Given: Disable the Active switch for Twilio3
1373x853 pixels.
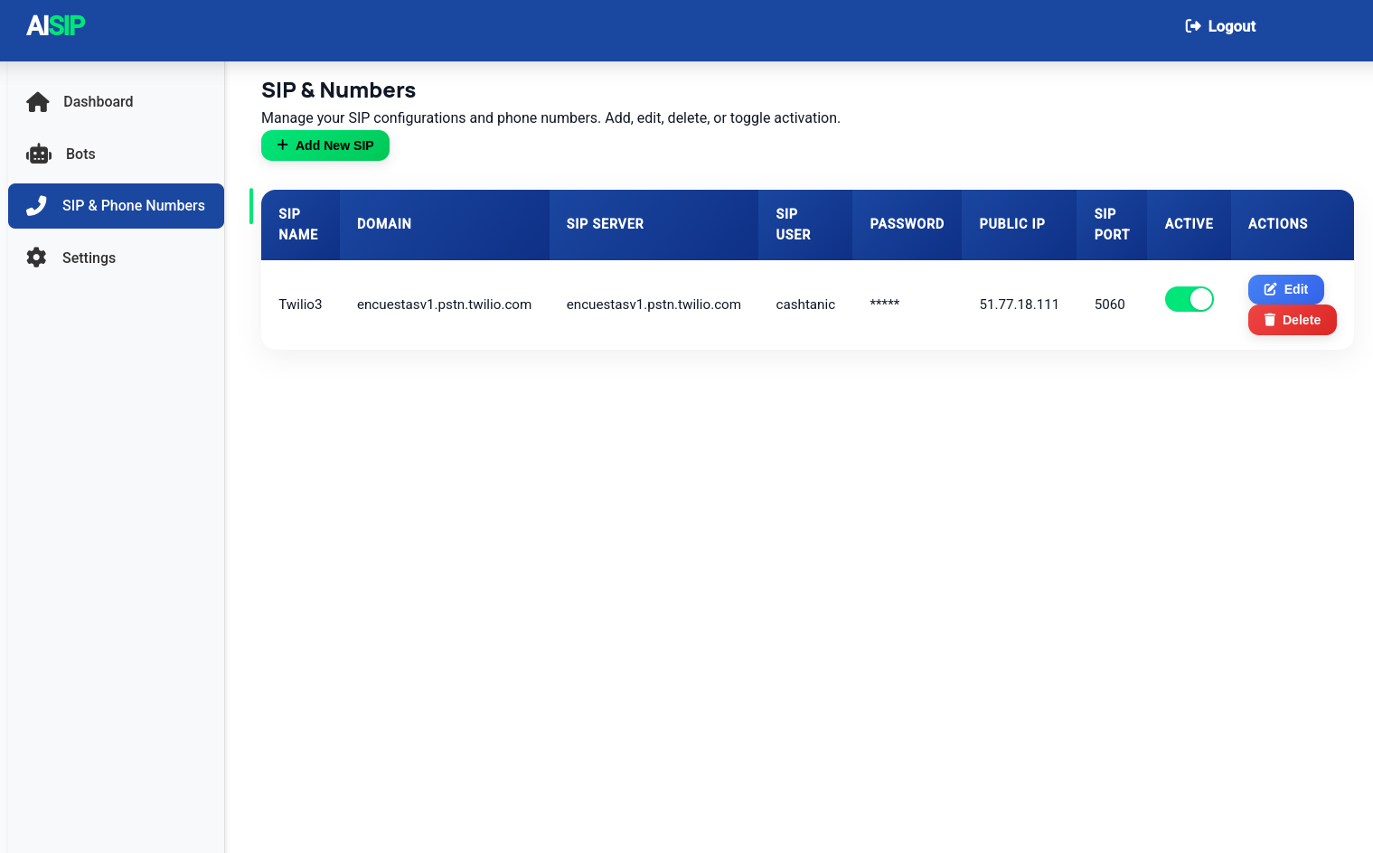Looking at the screenshot, I should tap(1189, 299).
